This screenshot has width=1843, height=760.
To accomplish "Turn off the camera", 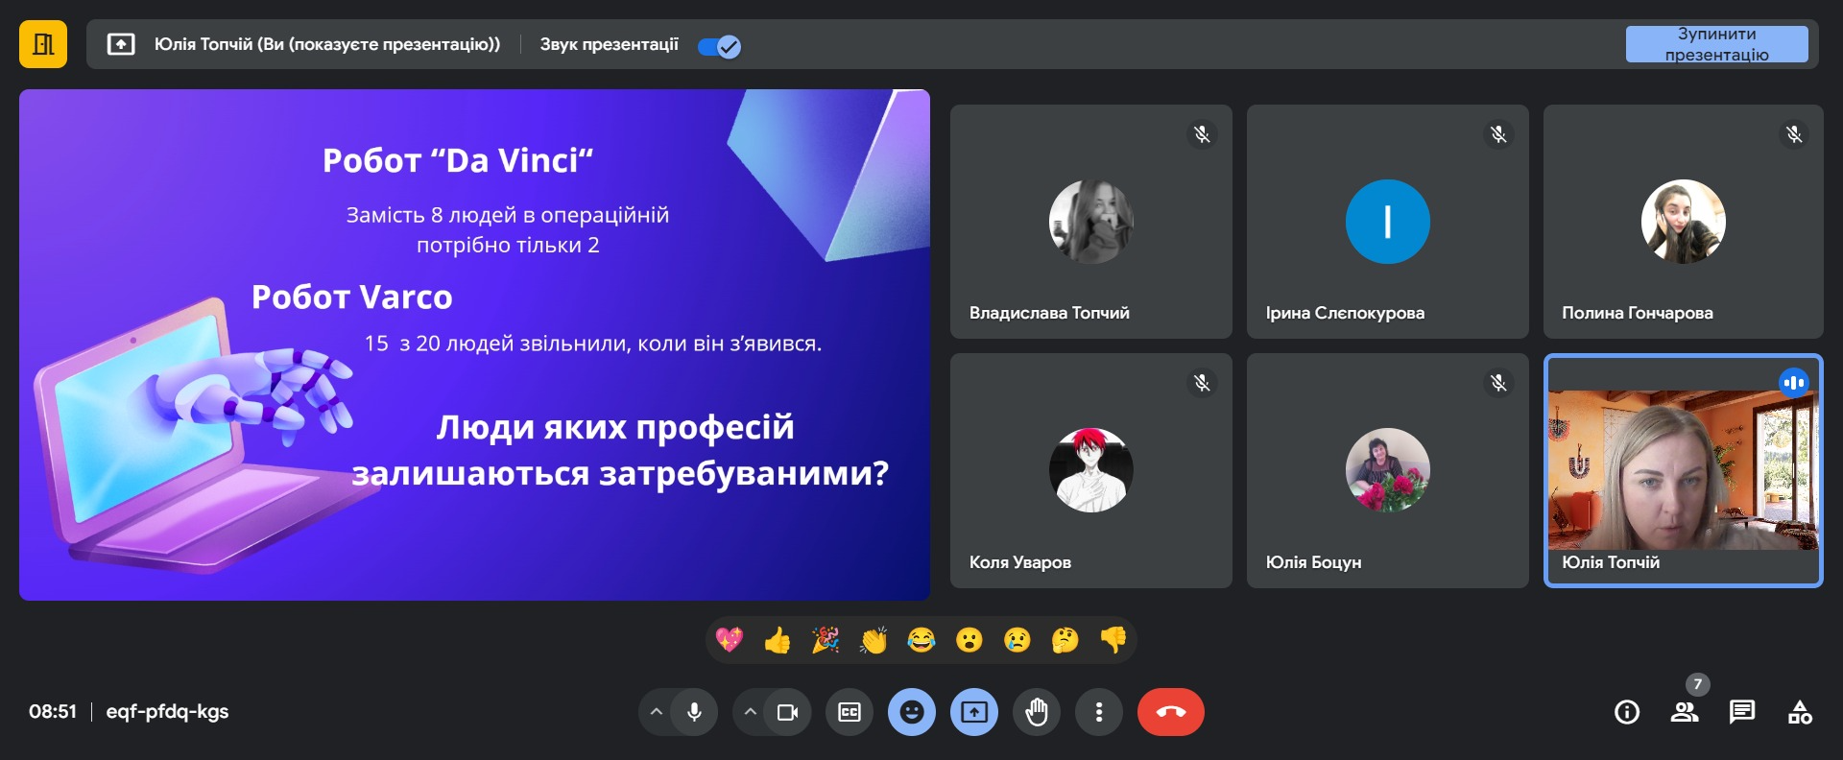I will pyautogui.click(x=788, y=712).
